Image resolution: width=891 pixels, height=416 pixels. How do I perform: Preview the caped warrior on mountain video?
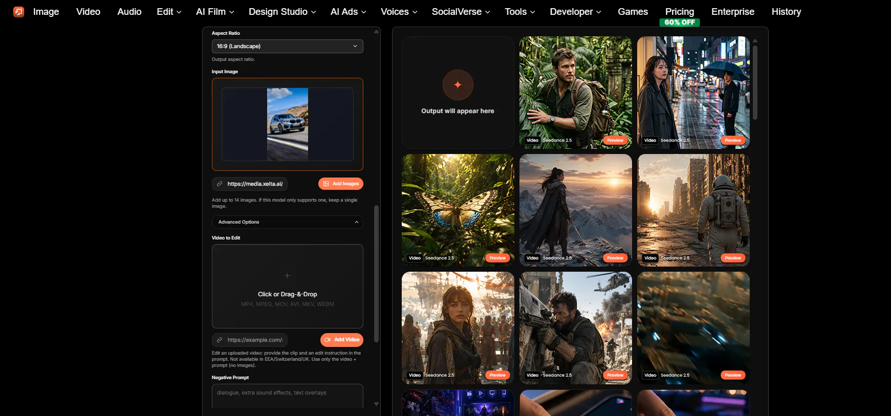615,258
